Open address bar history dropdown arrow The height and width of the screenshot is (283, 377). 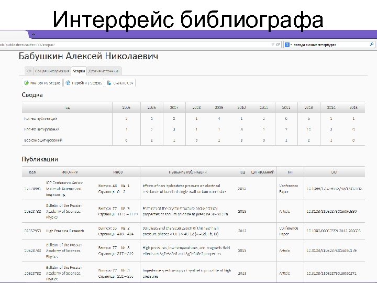pos(273,45)
